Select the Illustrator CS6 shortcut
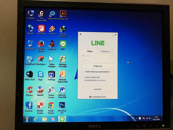Viewport: 173px width, 130px height. [63, 15]
